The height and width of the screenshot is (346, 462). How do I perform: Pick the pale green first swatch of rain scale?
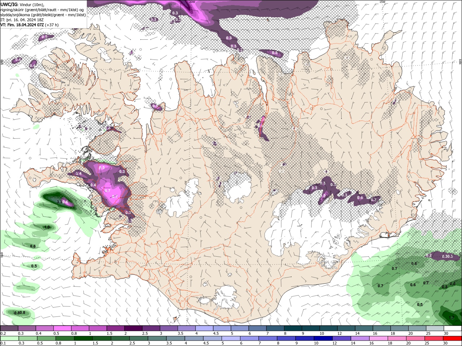point(9,338)
